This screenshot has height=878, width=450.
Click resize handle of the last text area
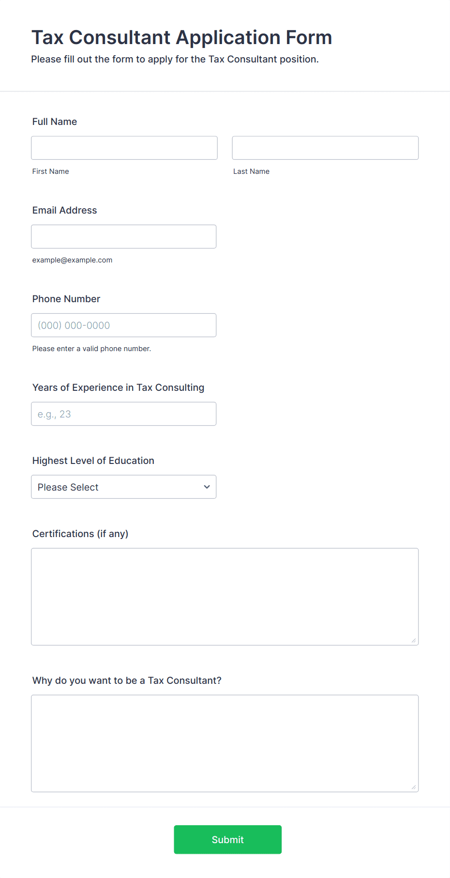(414, 787)
